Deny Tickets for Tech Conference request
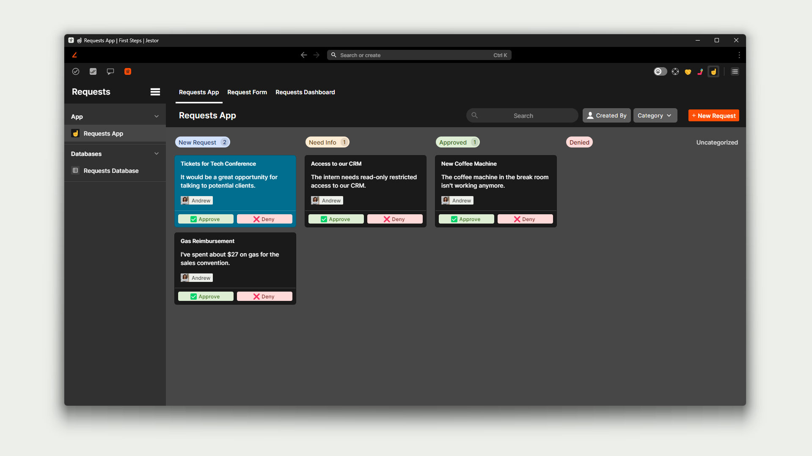 (x=264, y=219)
